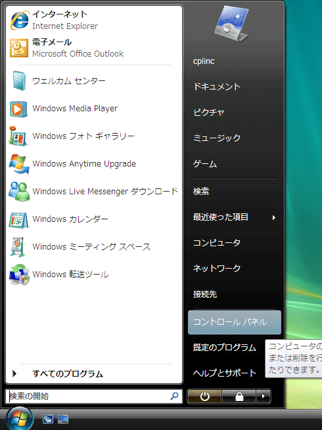Image resolution: width=322 pixels, height=430 pixels.
Task: Open the Internet Explorer icon
Action: point(19,20)
